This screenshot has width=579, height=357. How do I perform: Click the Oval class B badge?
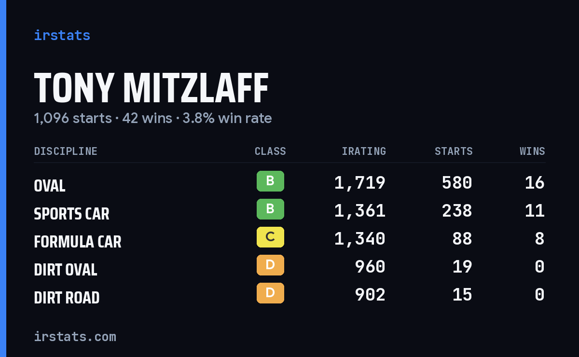pyautogui.click(x=270, y=181)
